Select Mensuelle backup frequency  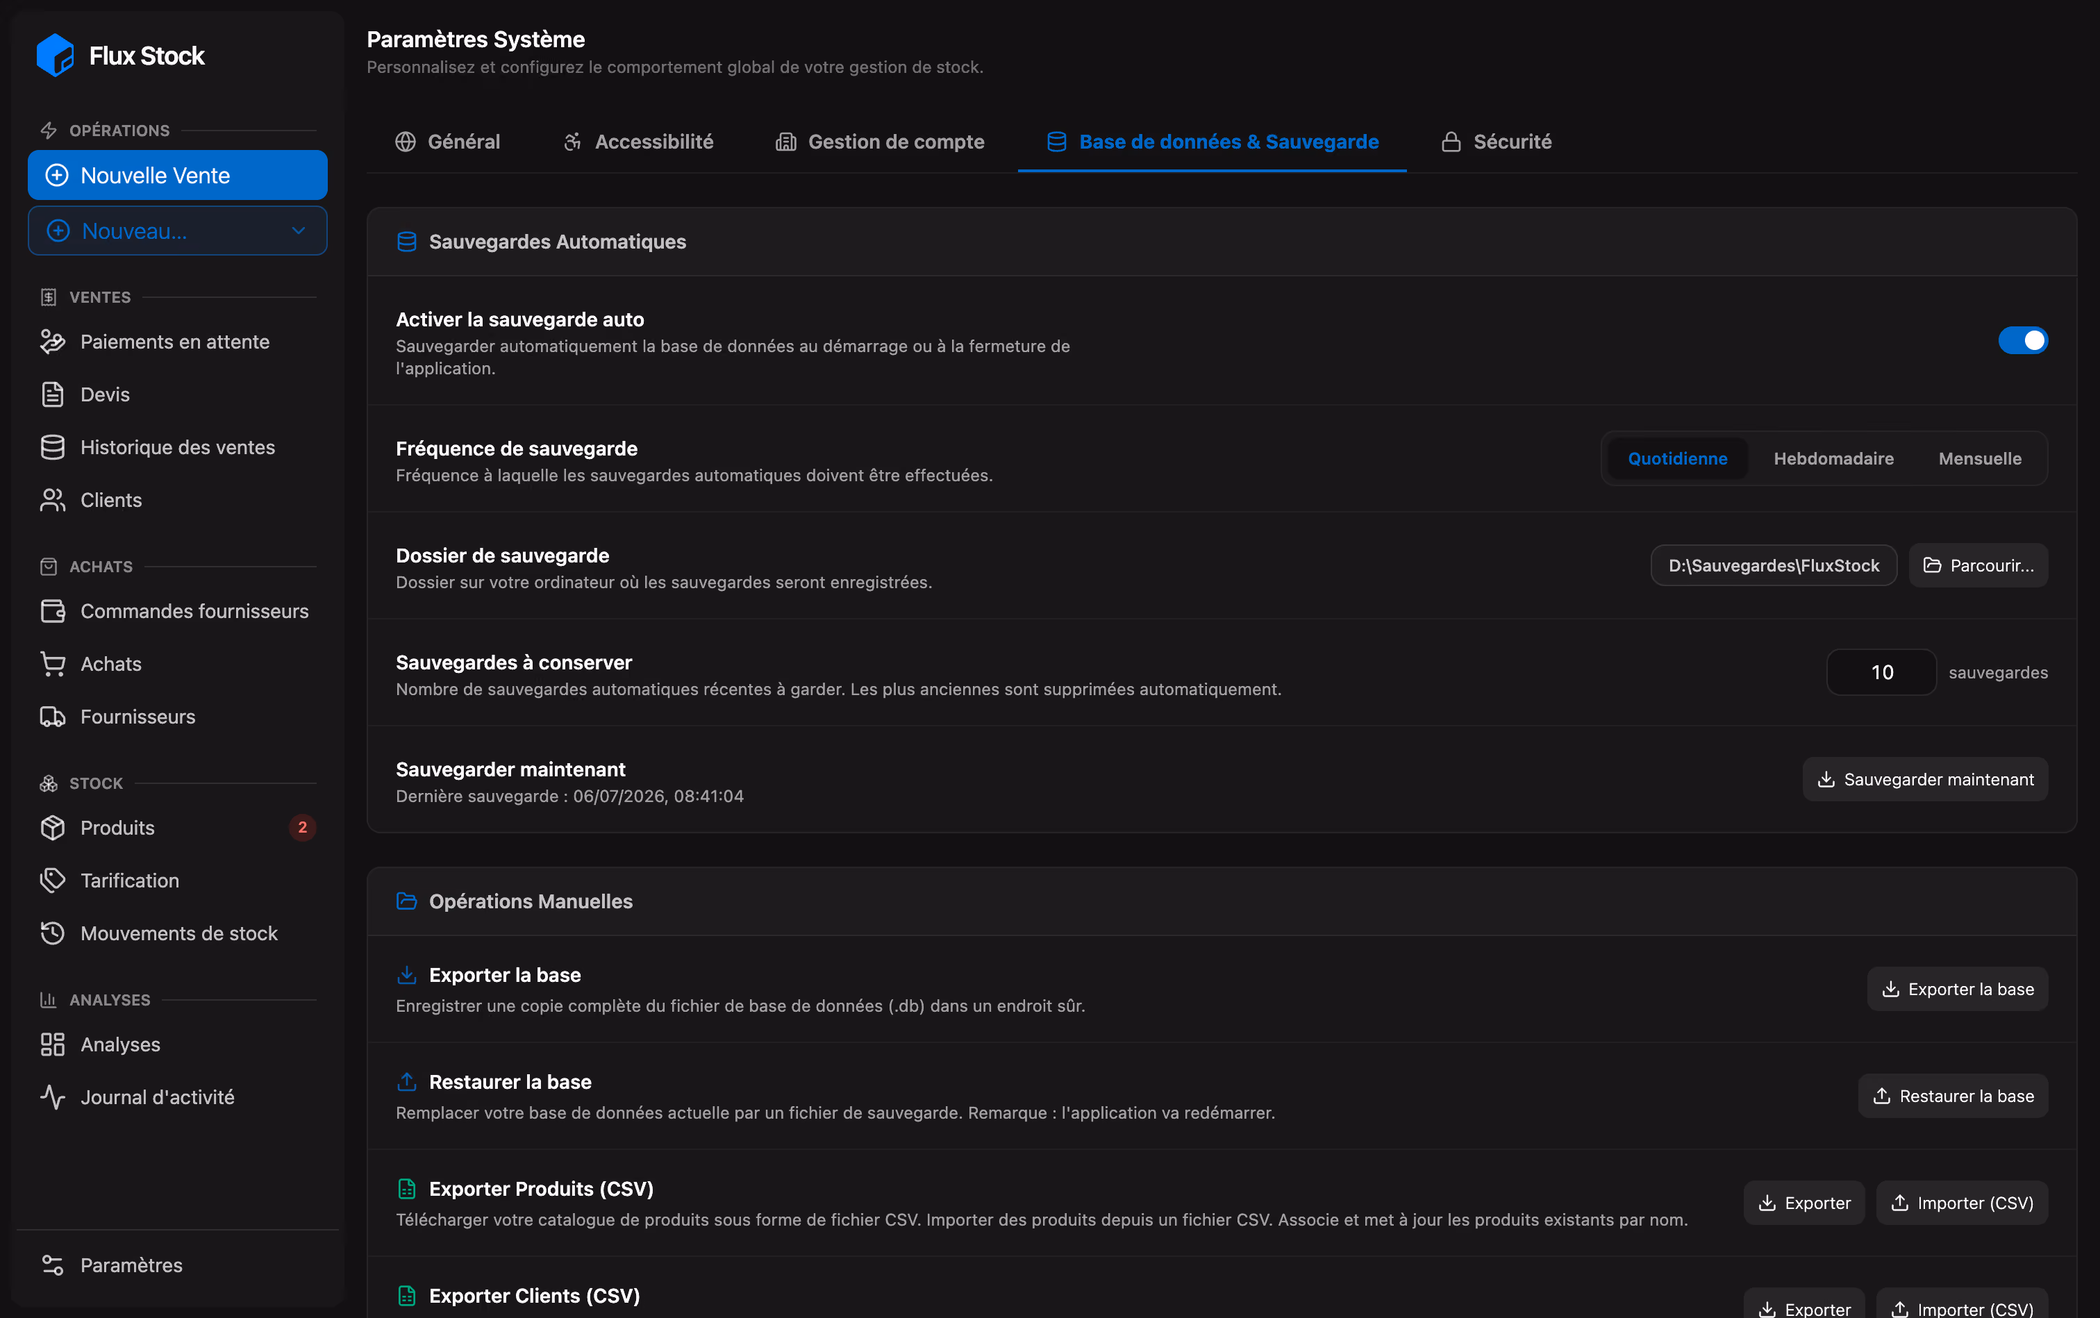tap(1980, 458)
